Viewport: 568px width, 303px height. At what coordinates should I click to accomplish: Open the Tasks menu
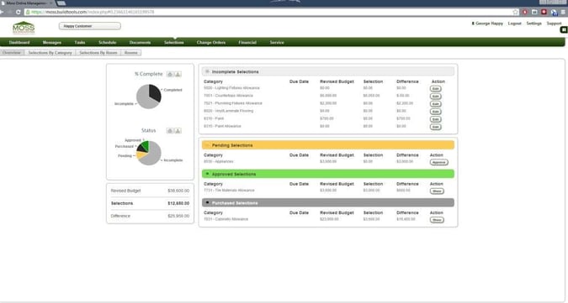[x=80, y=43]
